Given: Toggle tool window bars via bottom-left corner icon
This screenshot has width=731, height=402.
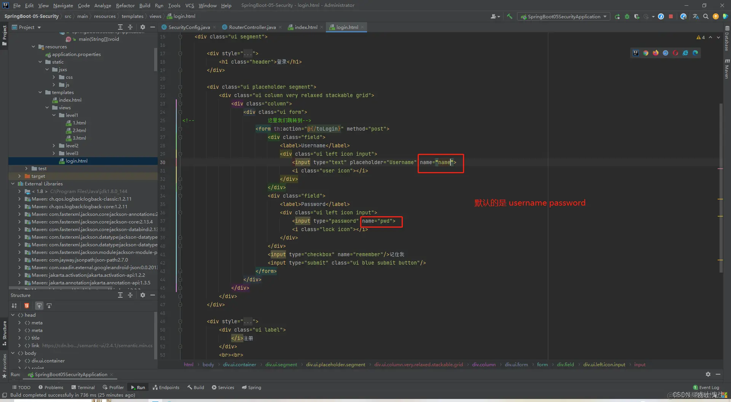Looking at the screenshot, I should [x=4, y=395].
